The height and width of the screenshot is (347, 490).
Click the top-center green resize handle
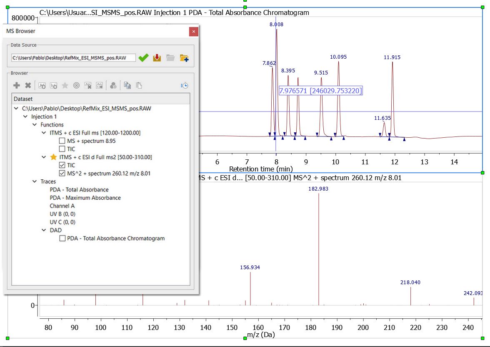(x=245, y=7)
